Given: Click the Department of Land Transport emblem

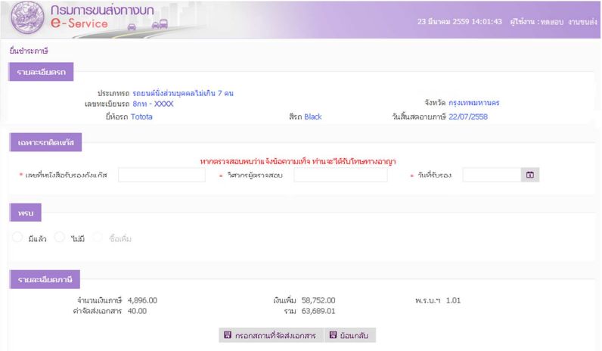Looking at the screenshot, I should pyautogui.click(x=24, y=19).
